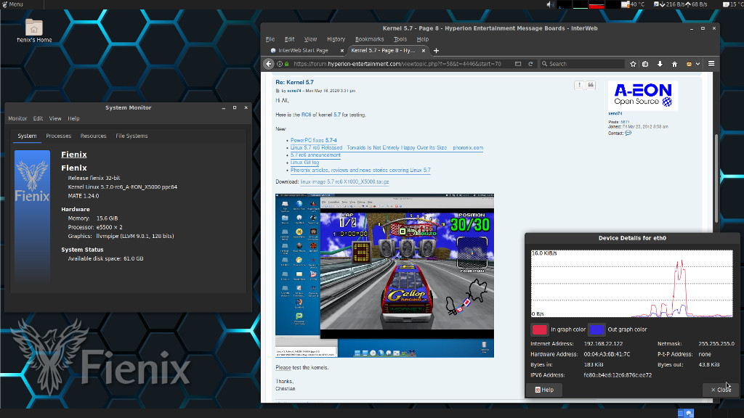Pick the red In graph color swatch

click(x=540, y=329)
